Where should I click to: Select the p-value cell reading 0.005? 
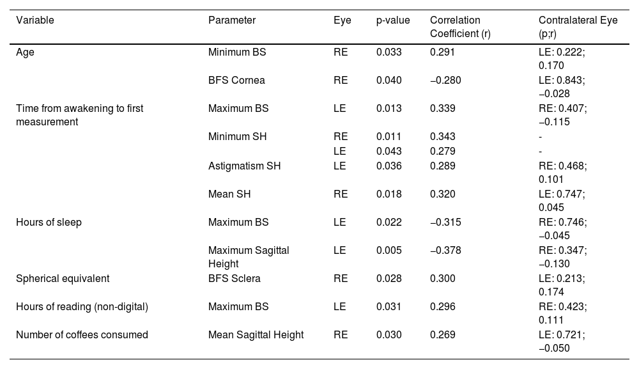pyautogui.click(x=389, y=251)
